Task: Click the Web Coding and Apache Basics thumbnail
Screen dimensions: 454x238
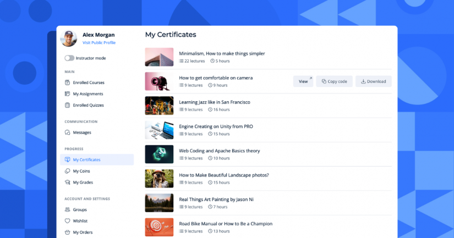Action: pyautogui.click(x=159, y=154)
